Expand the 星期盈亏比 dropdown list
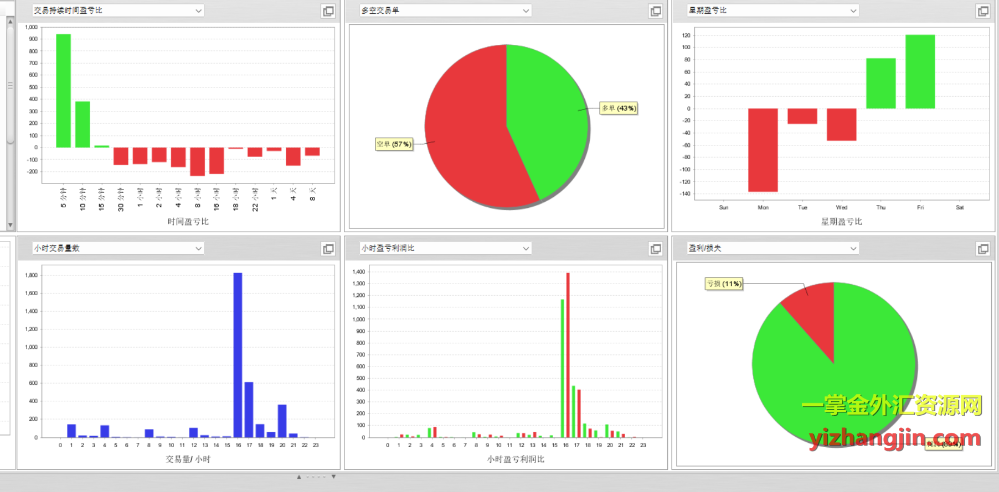The height and width of the screenshot is (492, 999). [853, 11]
